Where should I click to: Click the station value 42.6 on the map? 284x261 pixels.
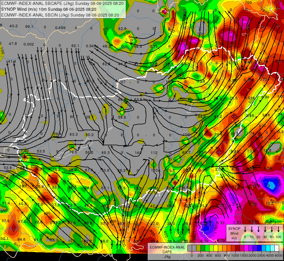point(122,29)
